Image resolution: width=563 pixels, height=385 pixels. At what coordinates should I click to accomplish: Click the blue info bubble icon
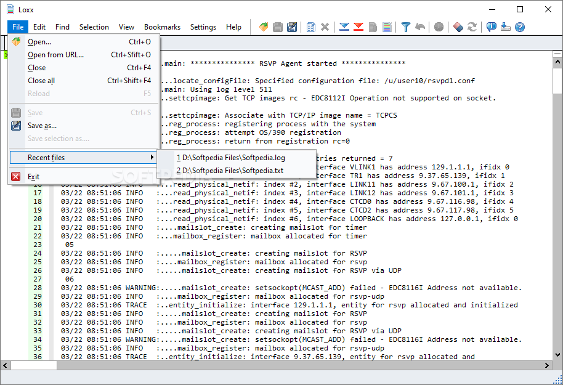coord(491,27)
